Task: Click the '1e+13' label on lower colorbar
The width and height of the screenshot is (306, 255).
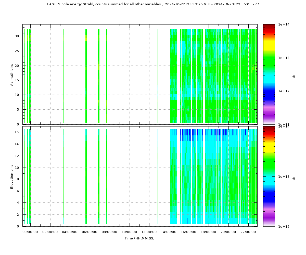Action: pyautogui.click(x=284, y=176)
